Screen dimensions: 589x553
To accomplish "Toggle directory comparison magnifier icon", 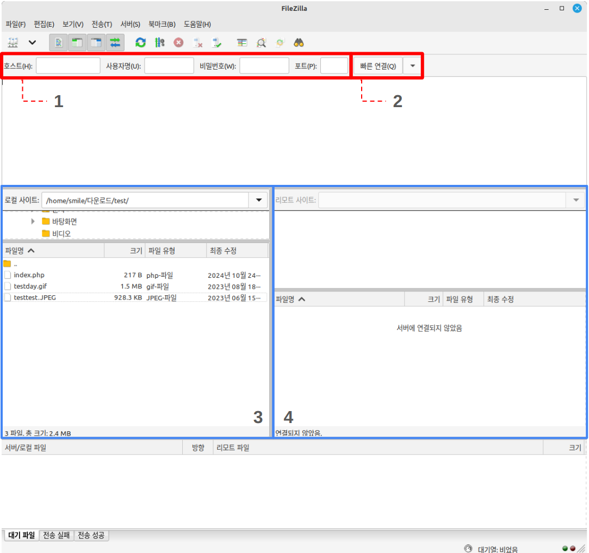I will 261,43.
